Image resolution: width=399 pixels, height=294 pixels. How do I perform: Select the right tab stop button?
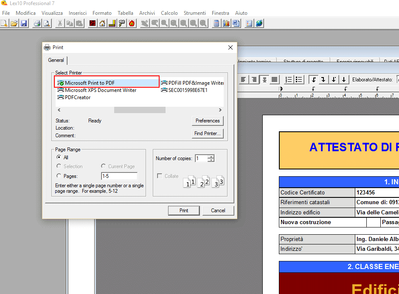pyautogui.click(x=323, y=80)
